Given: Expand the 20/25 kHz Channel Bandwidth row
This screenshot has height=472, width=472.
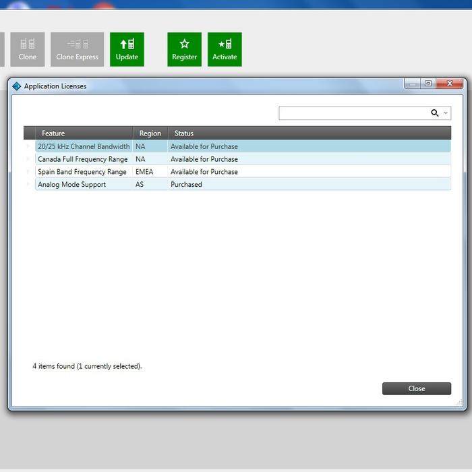Looking at the screenshot, I should tap(29, 146).
